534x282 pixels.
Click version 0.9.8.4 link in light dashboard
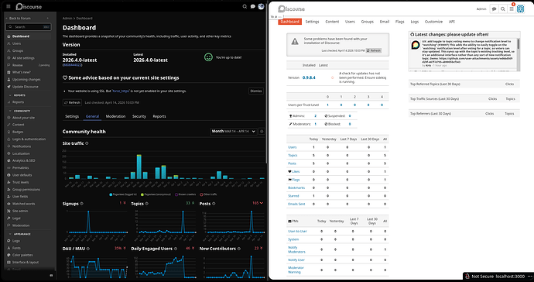point(309,77)
